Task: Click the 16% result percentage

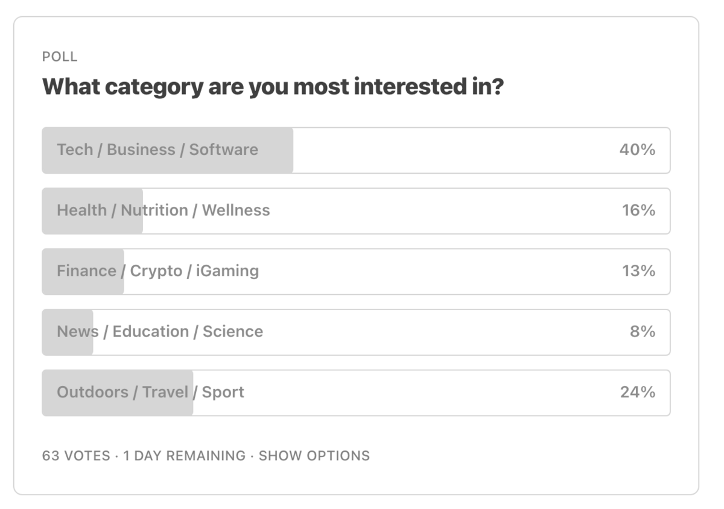Action: (x=638, y=210)
